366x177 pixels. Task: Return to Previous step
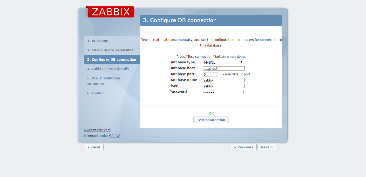pos(243,147)
